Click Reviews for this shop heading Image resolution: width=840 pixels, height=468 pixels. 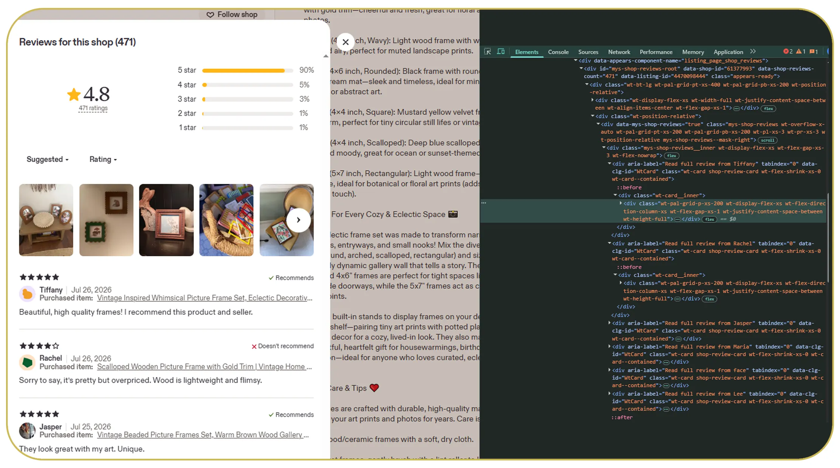[77, 42]
